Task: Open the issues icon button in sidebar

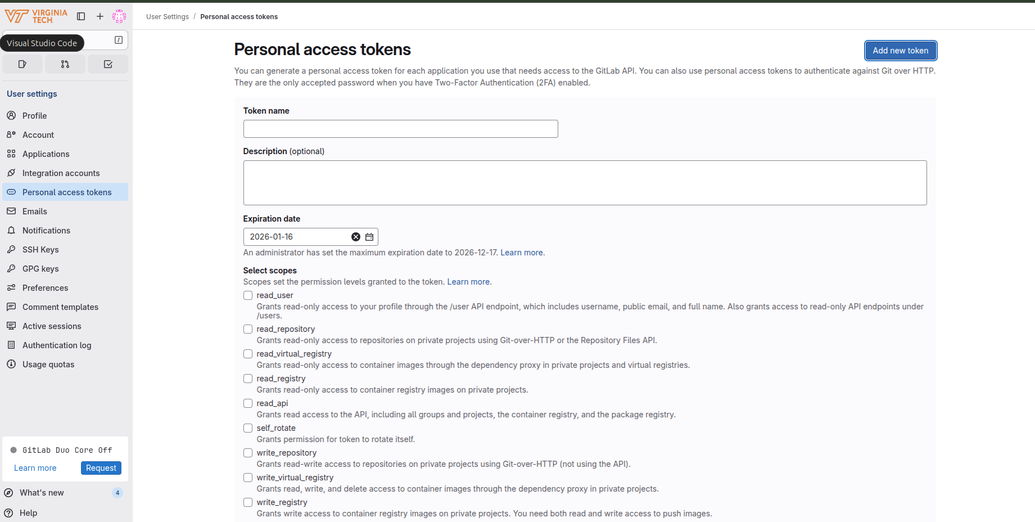Action: (x=22, y=64)
